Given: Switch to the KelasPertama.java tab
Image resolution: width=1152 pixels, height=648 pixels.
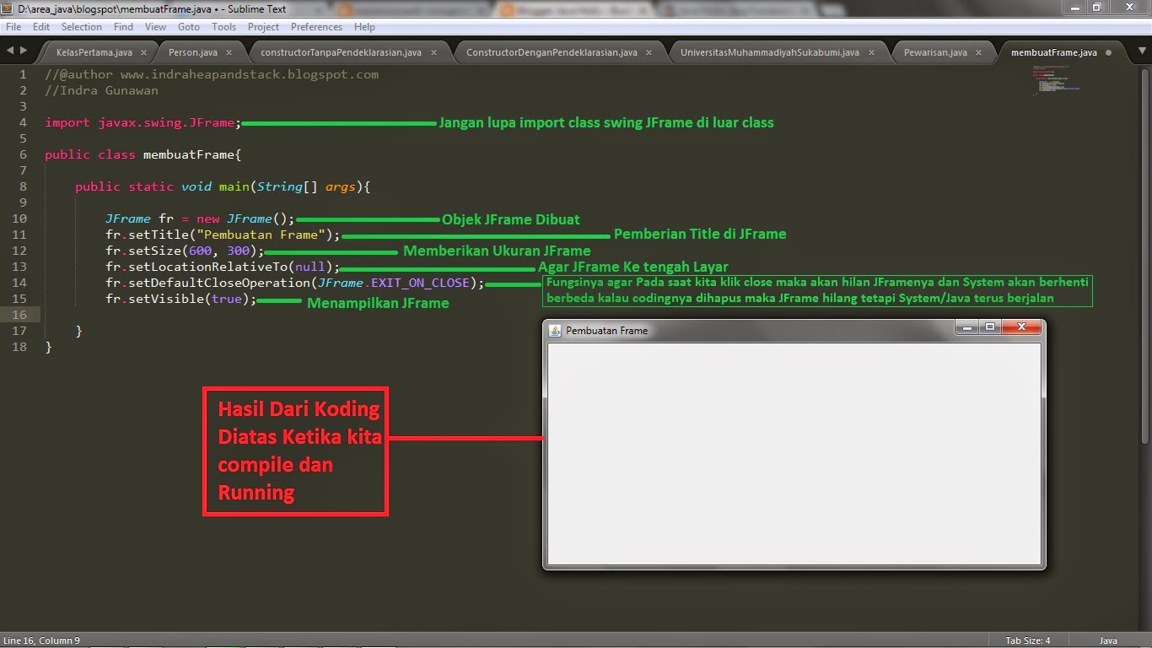Looking at the screenshot, I should click(x=94, y=52).
